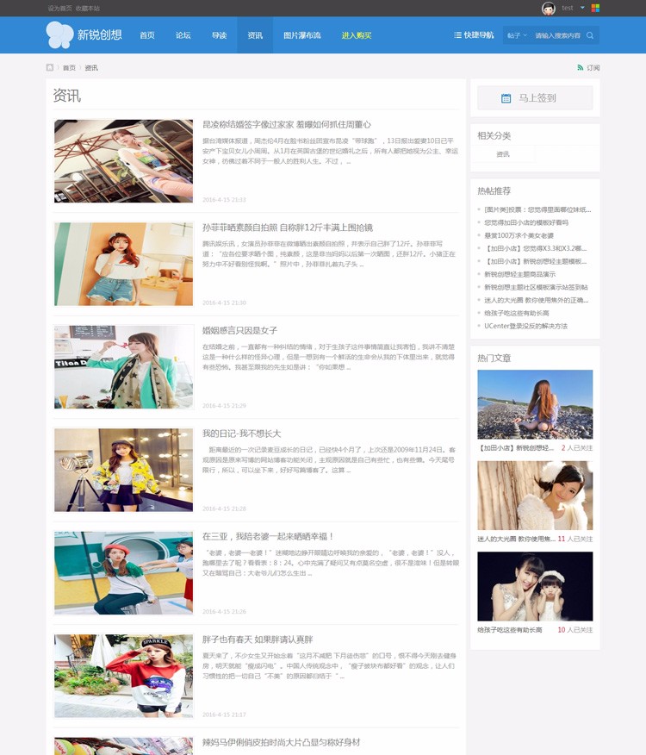
Task: Click the search magnifier icon
Action: pos(590,35)
